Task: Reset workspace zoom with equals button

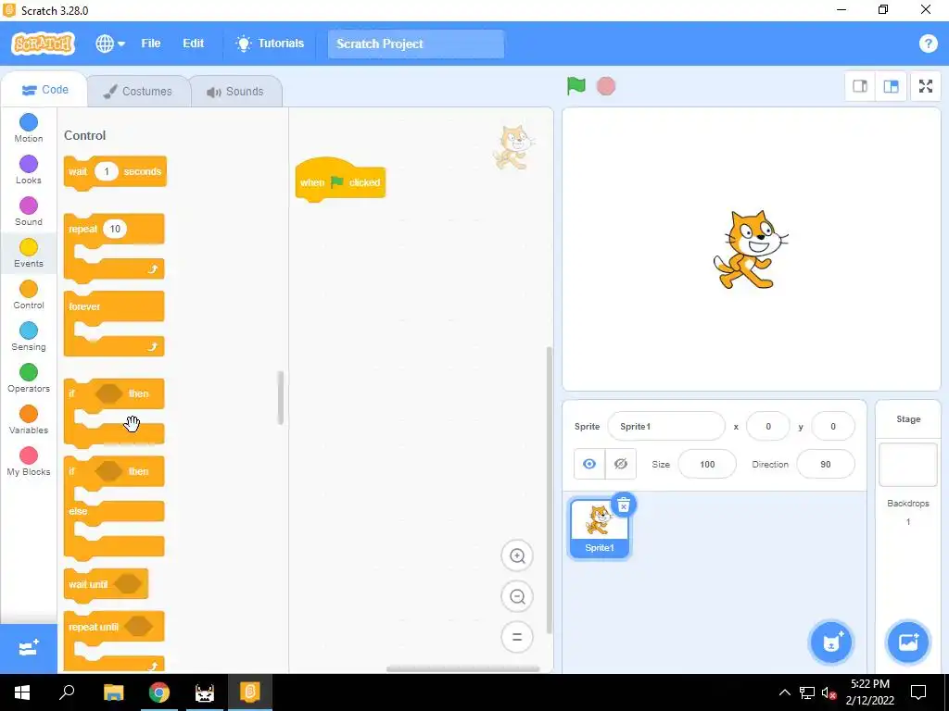Action: click(517, 637)
